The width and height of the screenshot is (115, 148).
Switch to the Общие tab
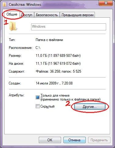coord(12,15)
